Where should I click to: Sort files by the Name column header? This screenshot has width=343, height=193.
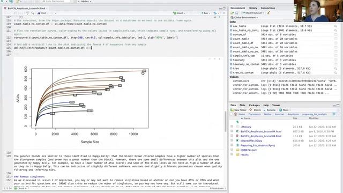pos(247,118)
